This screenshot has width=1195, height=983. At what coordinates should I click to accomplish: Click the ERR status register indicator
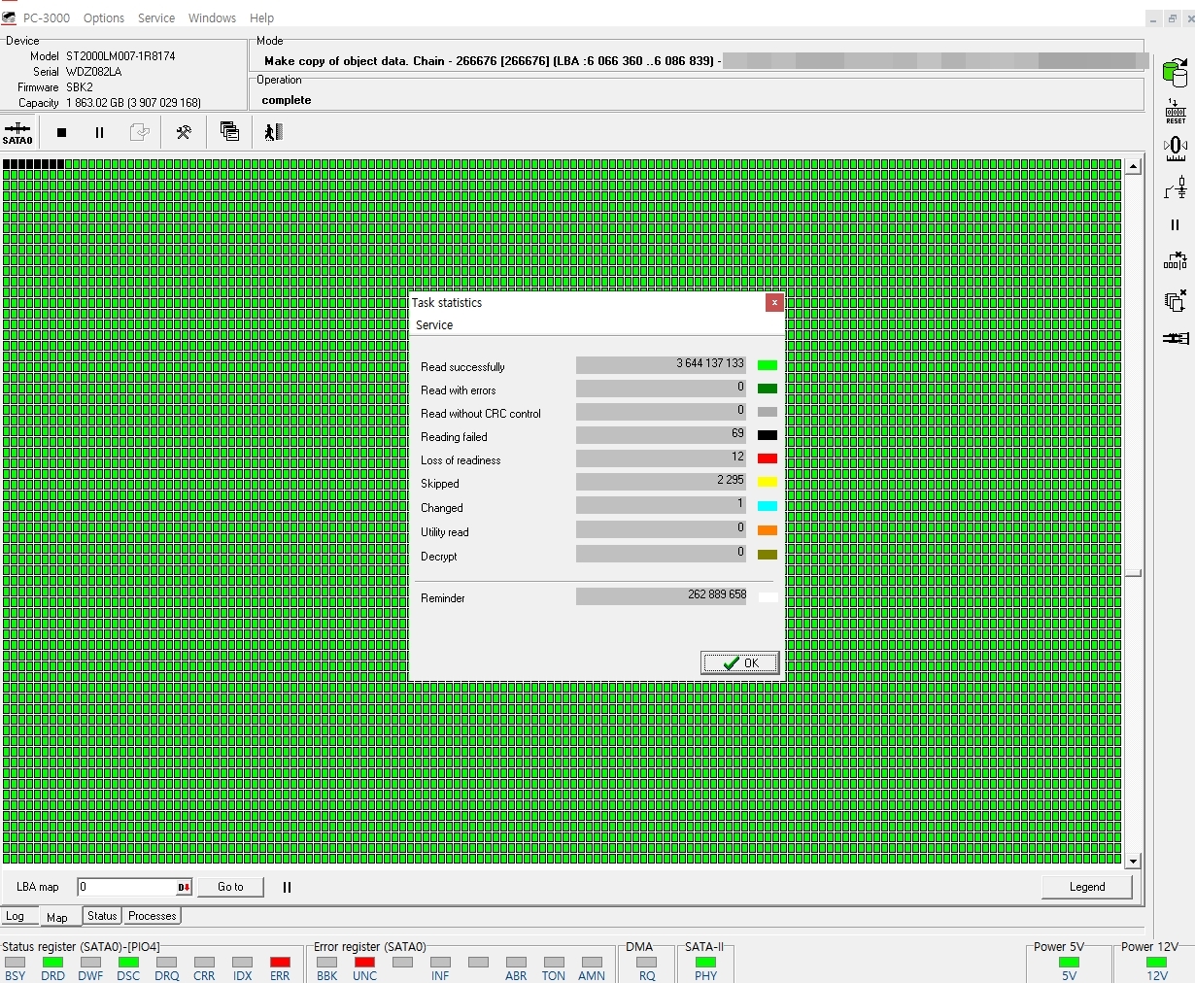click(280, 963)
